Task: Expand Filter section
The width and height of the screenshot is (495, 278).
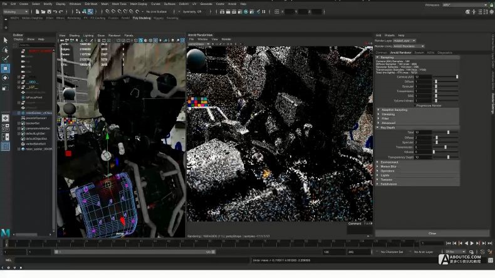Action: (379, 118)
